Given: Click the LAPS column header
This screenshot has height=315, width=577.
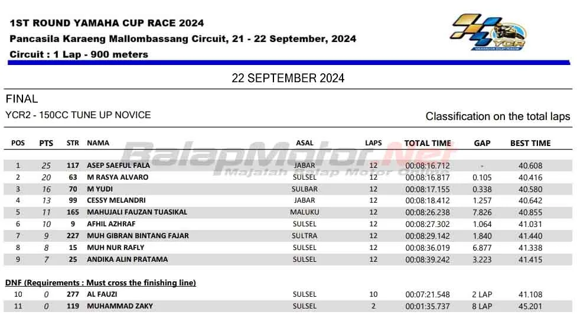Looking at the screenshot, I should click(x=373, y=143).
